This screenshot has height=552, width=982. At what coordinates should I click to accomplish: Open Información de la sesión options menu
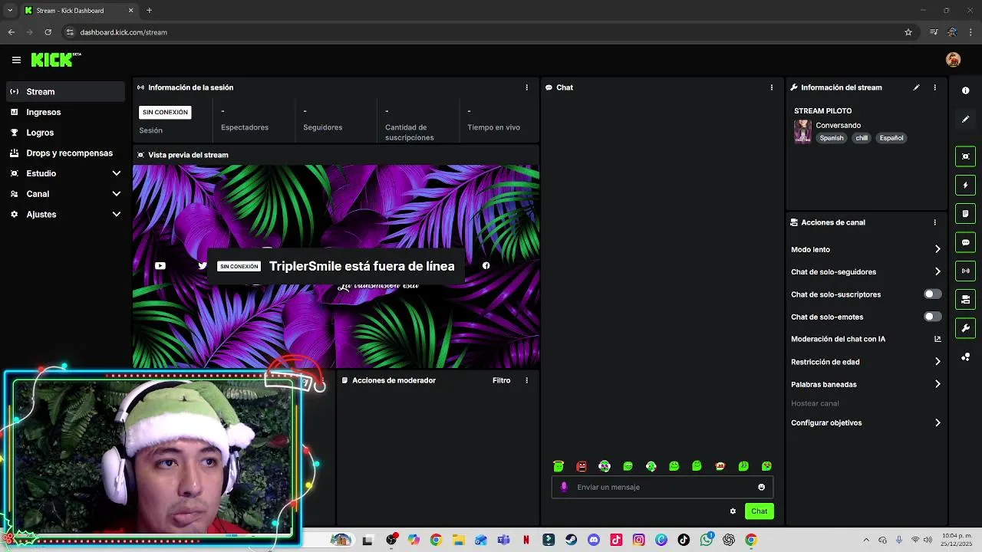[x=526, y=87]
